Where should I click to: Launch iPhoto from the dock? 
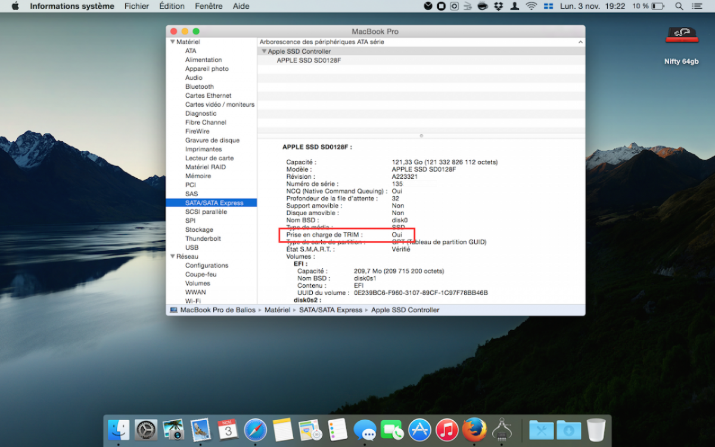[173, 429]
